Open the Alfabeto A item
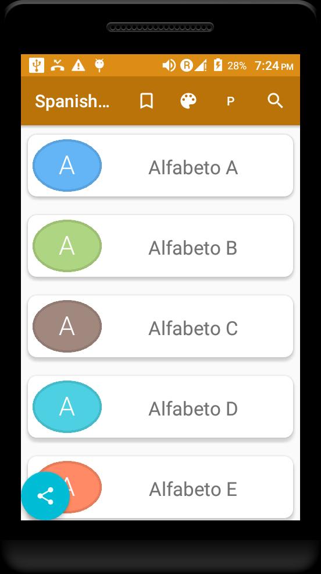This screenshot has height=574, width=321. [160, 165]
